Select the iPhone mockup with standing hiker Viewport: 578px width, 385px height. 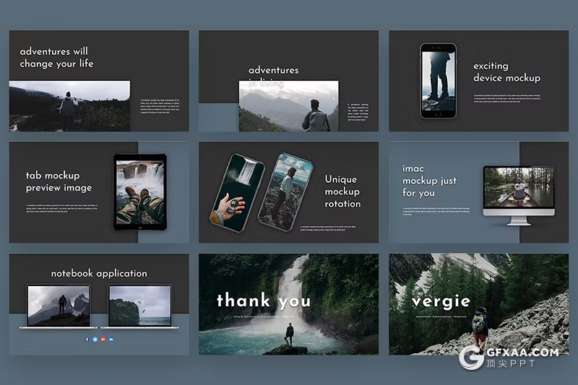click(438, 80)
